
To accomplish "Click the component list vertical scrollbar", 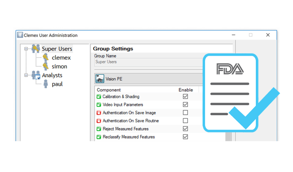I will [x=228, y=136].
